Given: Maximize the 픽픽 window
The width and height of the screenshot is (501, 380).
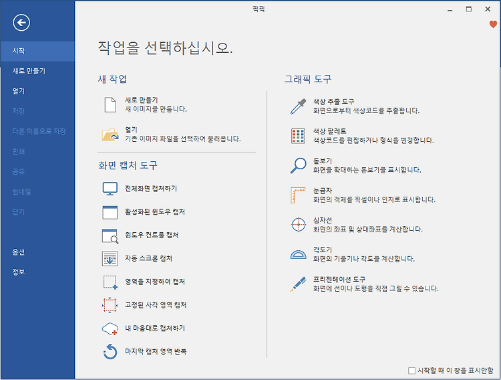Looking at the screenshot, I should (469, 9).
